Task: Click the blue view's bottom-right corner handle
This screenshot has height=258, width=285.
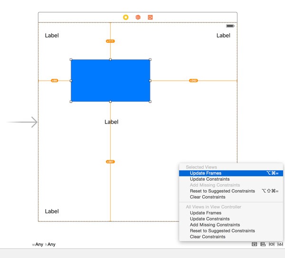Action: 150,102
